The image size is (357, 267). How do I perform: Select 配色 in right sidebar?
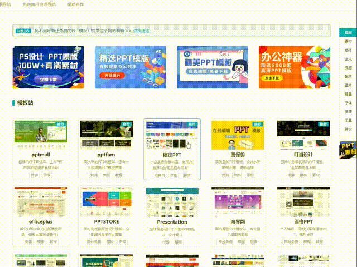click(348, 77)
